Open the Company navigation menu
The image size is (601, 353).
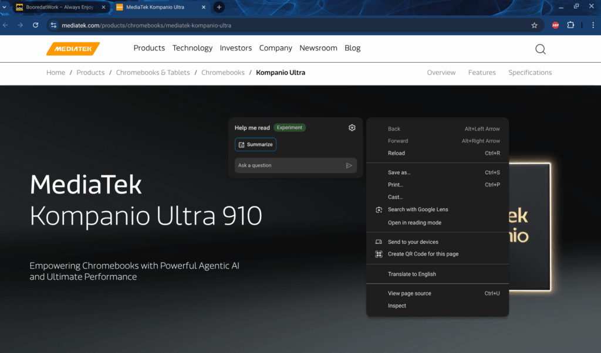[x=276, y=48]
